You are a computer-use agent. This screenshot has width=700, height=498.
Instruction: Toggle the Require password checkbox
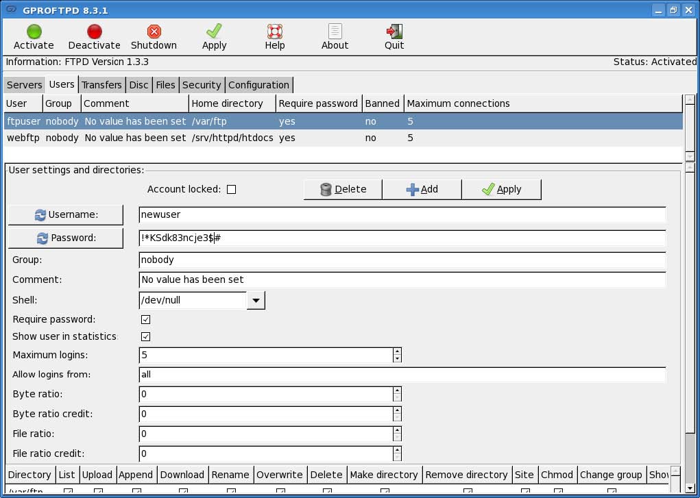point(145,319)
